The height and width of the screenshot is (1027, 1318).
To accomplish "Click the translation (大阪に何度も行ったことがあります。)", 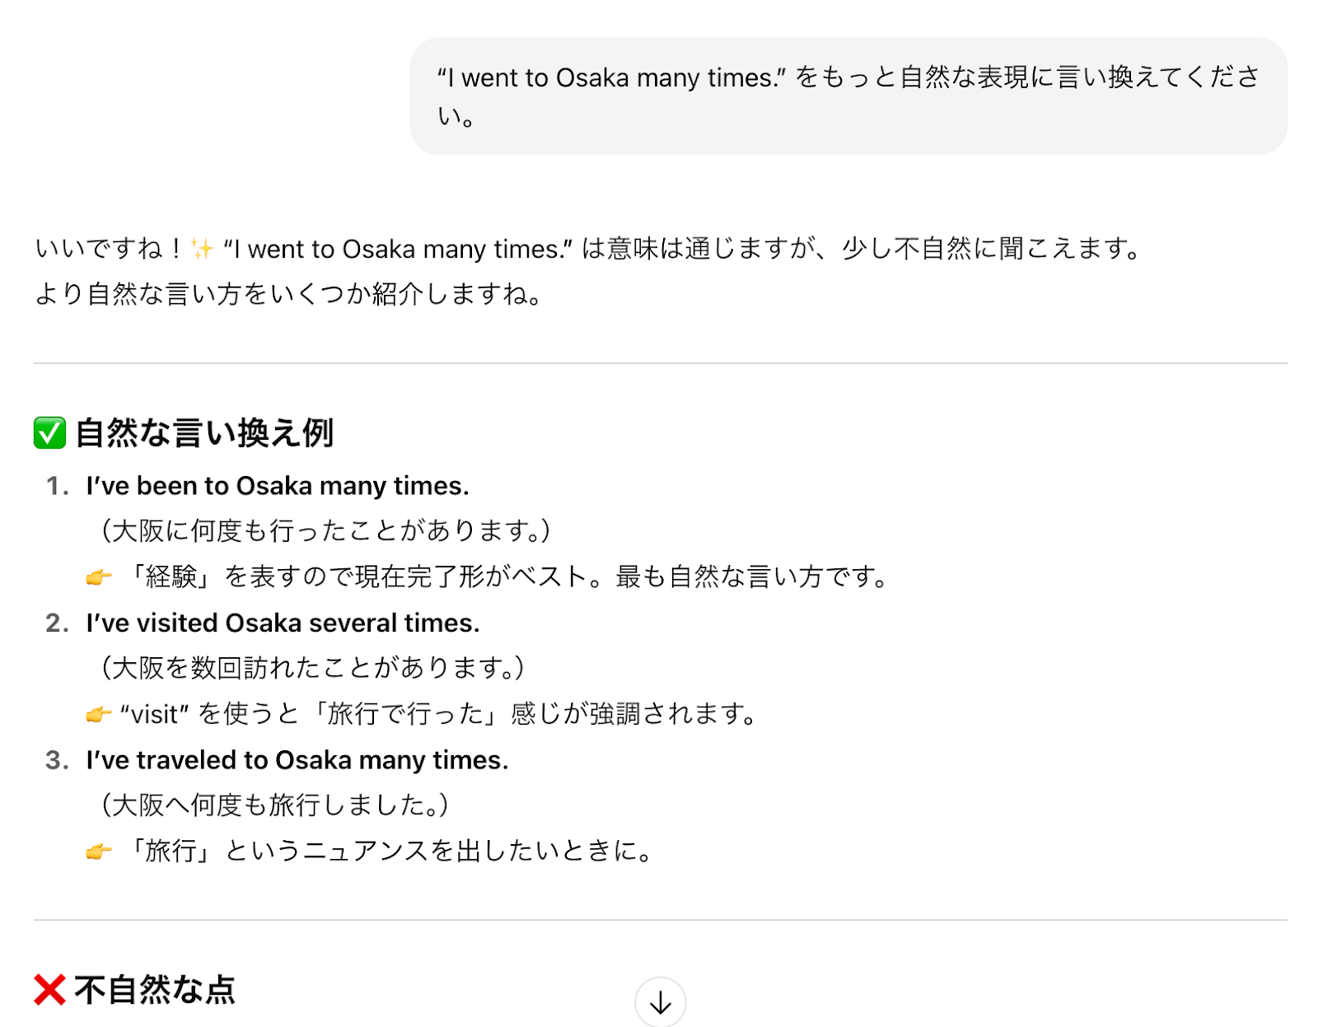I will pos(325,530).
